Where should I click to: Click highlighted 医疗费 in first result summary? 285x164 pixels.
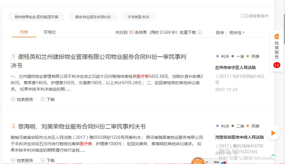pyautogui.click(x=143, y=76)
